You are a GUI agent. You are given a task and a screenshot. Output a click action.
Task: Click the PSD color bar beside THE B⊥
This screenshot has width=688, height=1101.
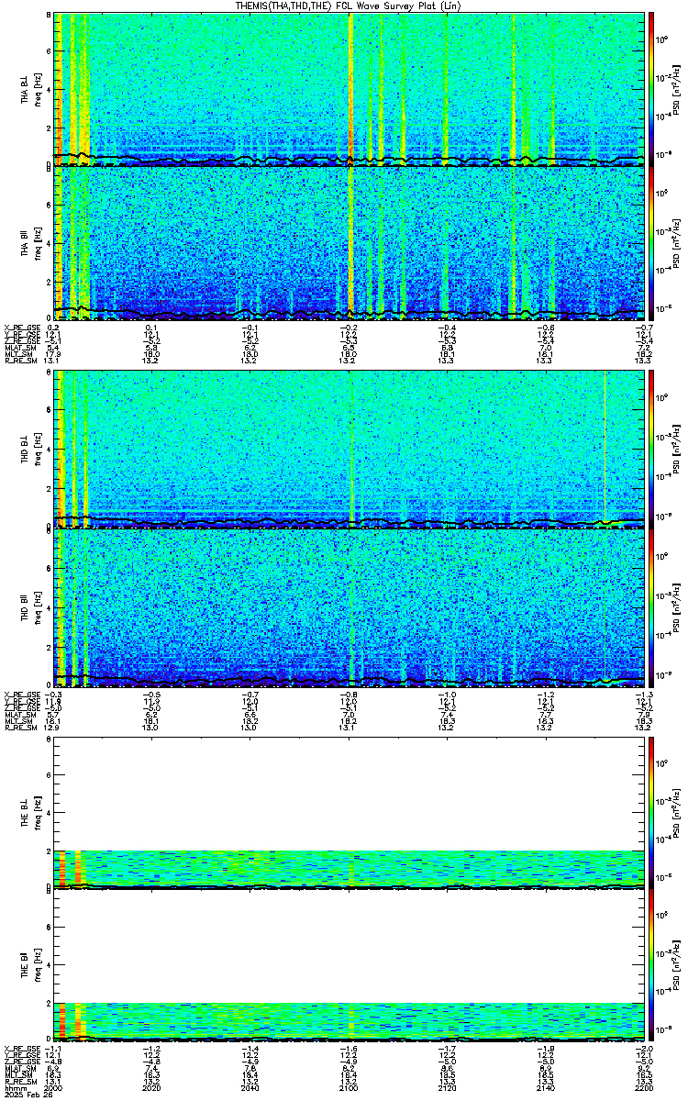(x=652, y=813)
